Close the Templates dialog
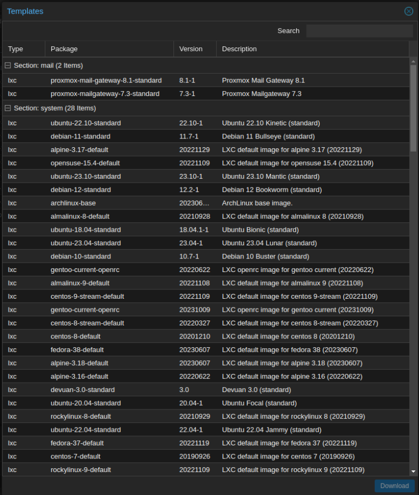 click(x=408, y=11)
